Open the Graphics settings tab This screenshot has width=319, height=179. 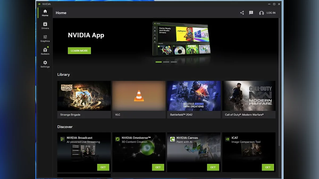45,39
